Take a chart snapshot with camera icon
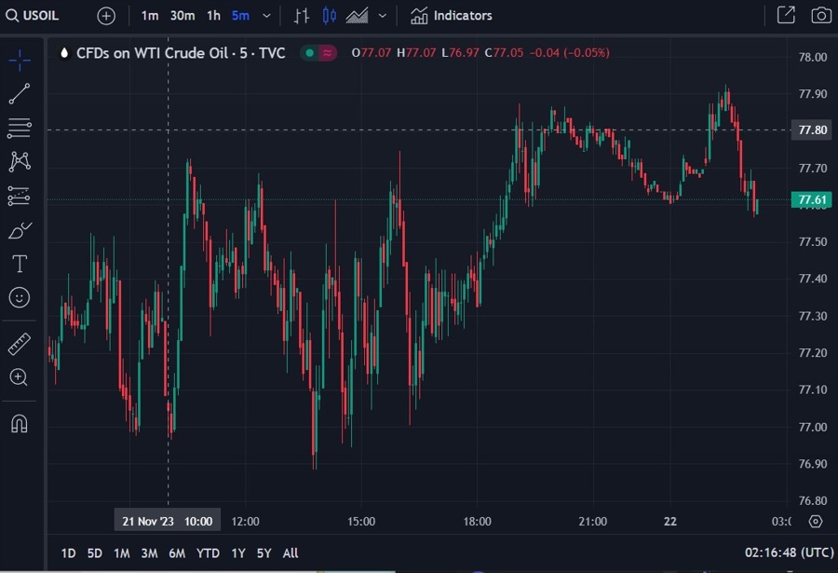The height and width of the screenshot is (573, 838). click(x=821, y=15)
